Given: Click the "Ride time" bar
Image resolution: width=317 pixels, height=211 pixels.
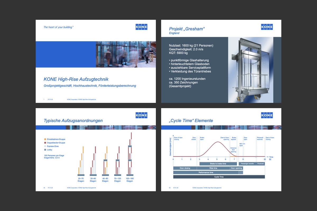Looking at the screenshot, I should coord(213,168).
